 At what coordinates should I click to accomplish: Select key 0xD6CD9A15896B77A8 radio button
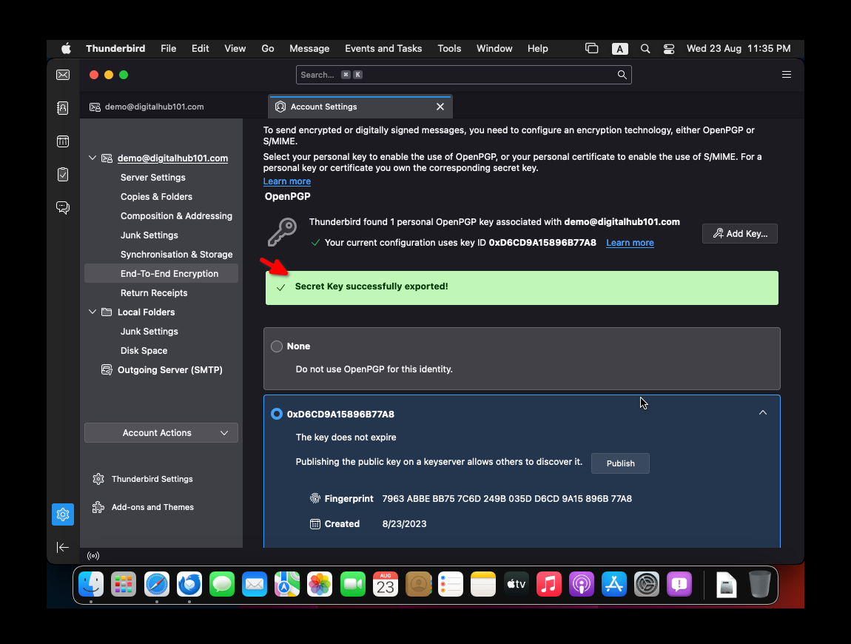277,415
